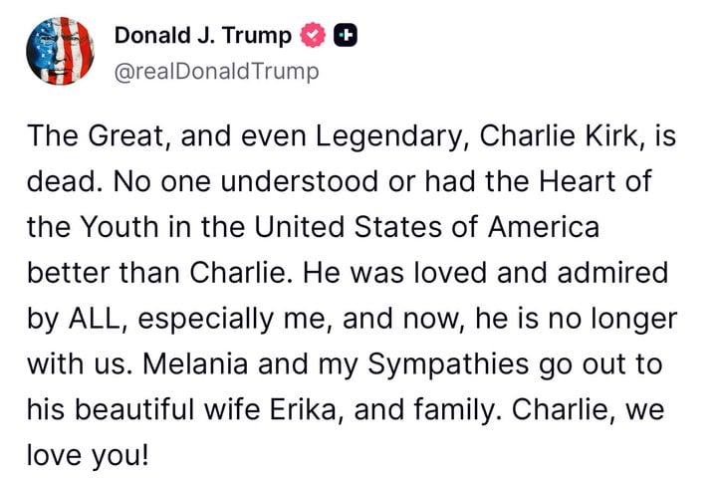717x481 pixels.
Task: Select the word 'Melania' in the post
Action: [196, 363]
